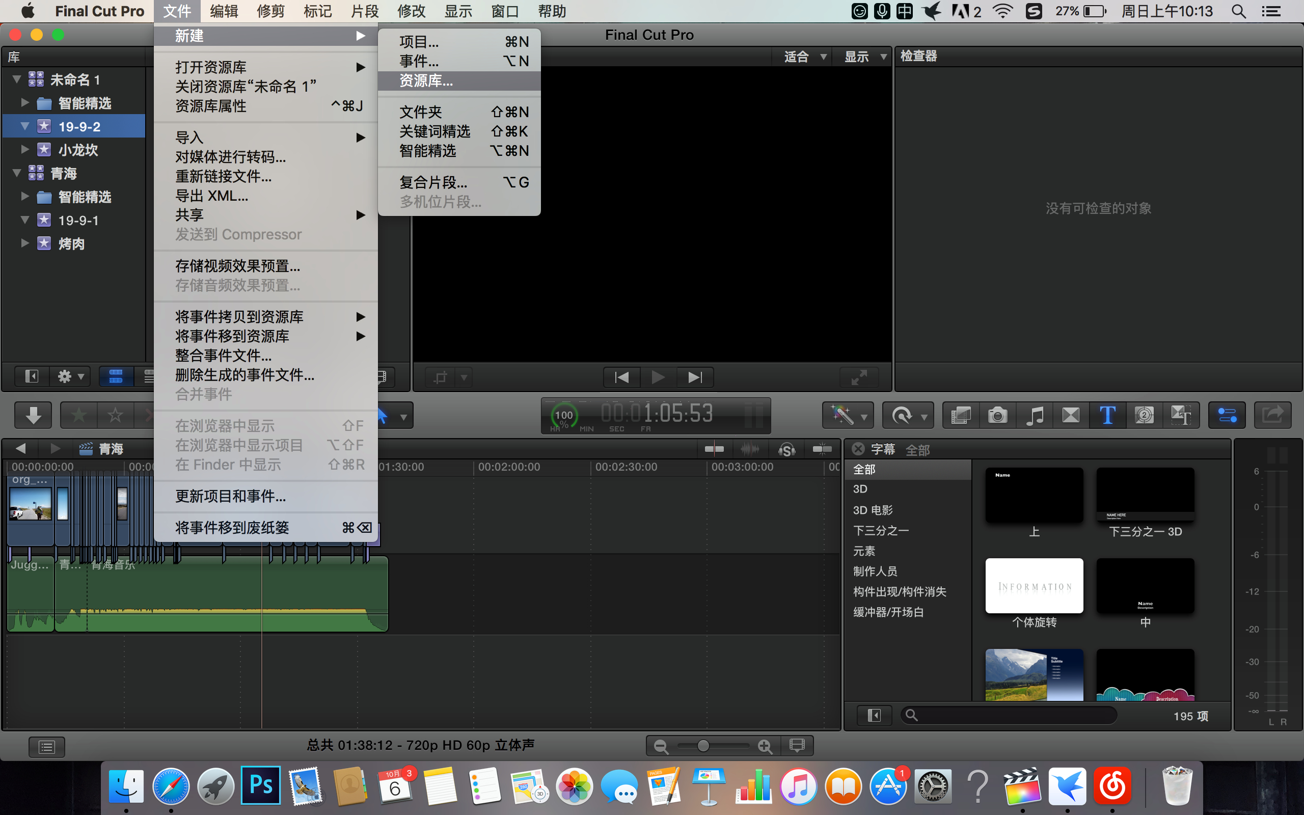Toggle timeline solo S button
The height and width of the screenshot is (815, 1304).
coord(786,449)
